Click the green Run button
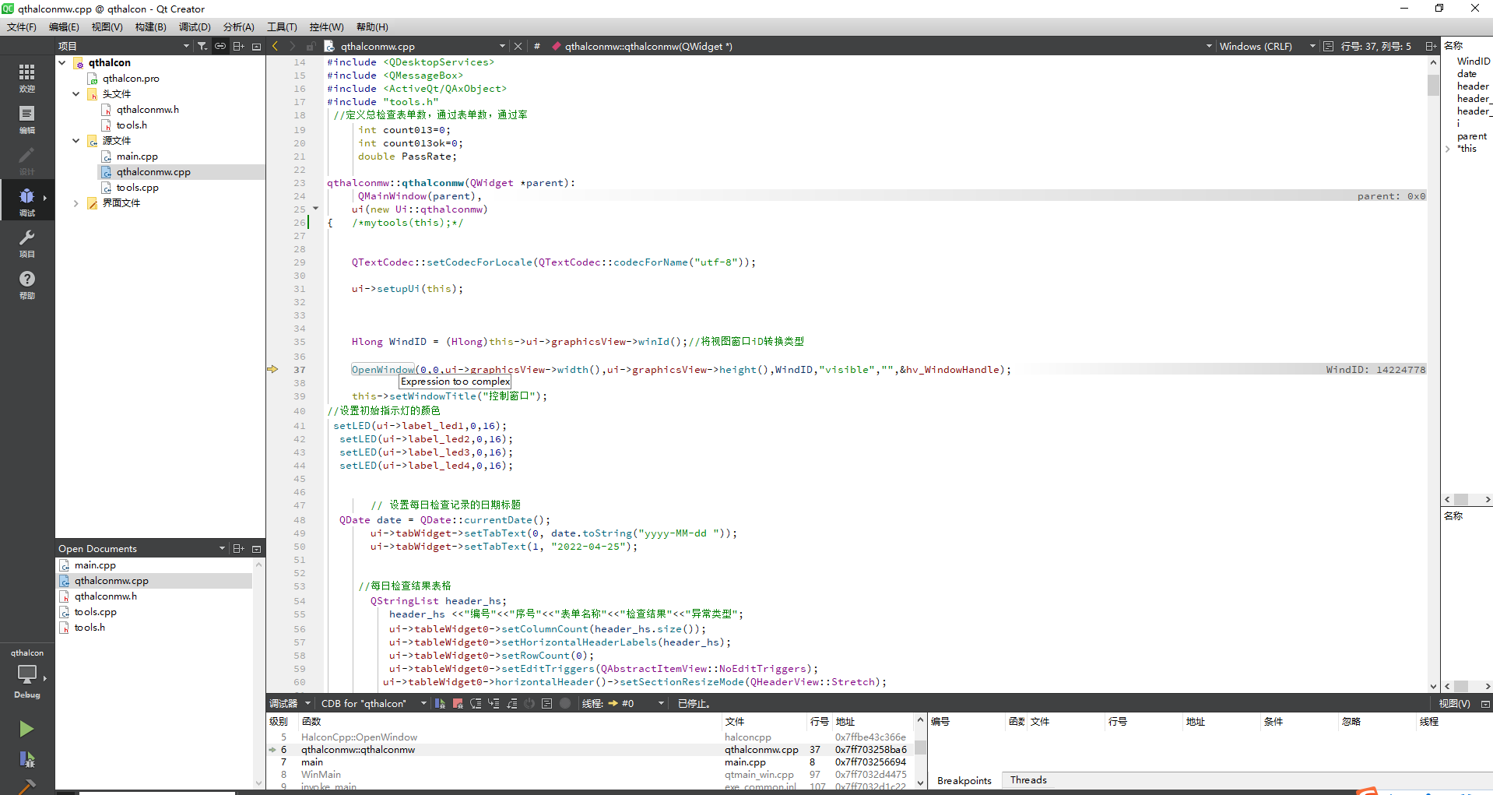This screenshot has height=795, width=1493. tap(26, 729)
